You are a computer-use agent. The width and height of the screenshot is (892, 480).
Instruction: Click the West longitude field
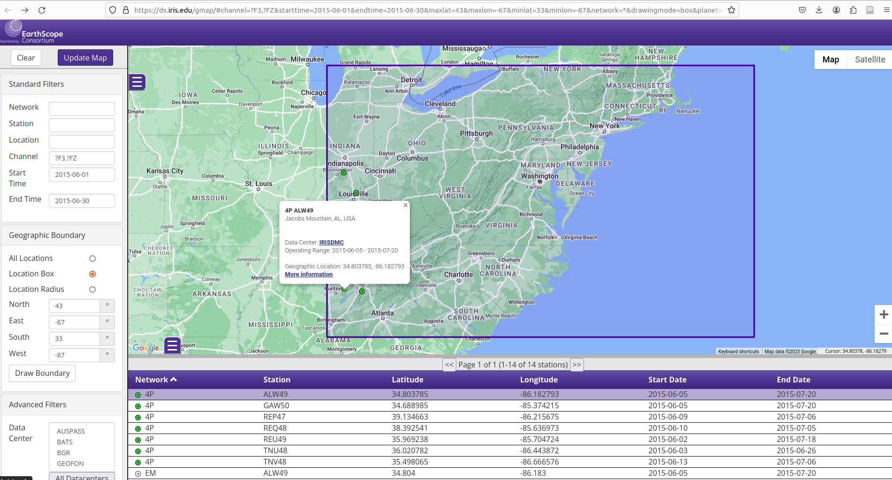[x=74, y=355]
